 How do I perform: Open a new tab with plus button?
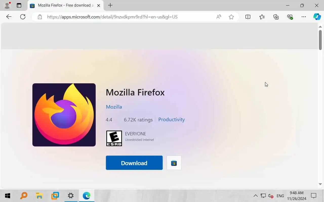(x=110, y=5)
